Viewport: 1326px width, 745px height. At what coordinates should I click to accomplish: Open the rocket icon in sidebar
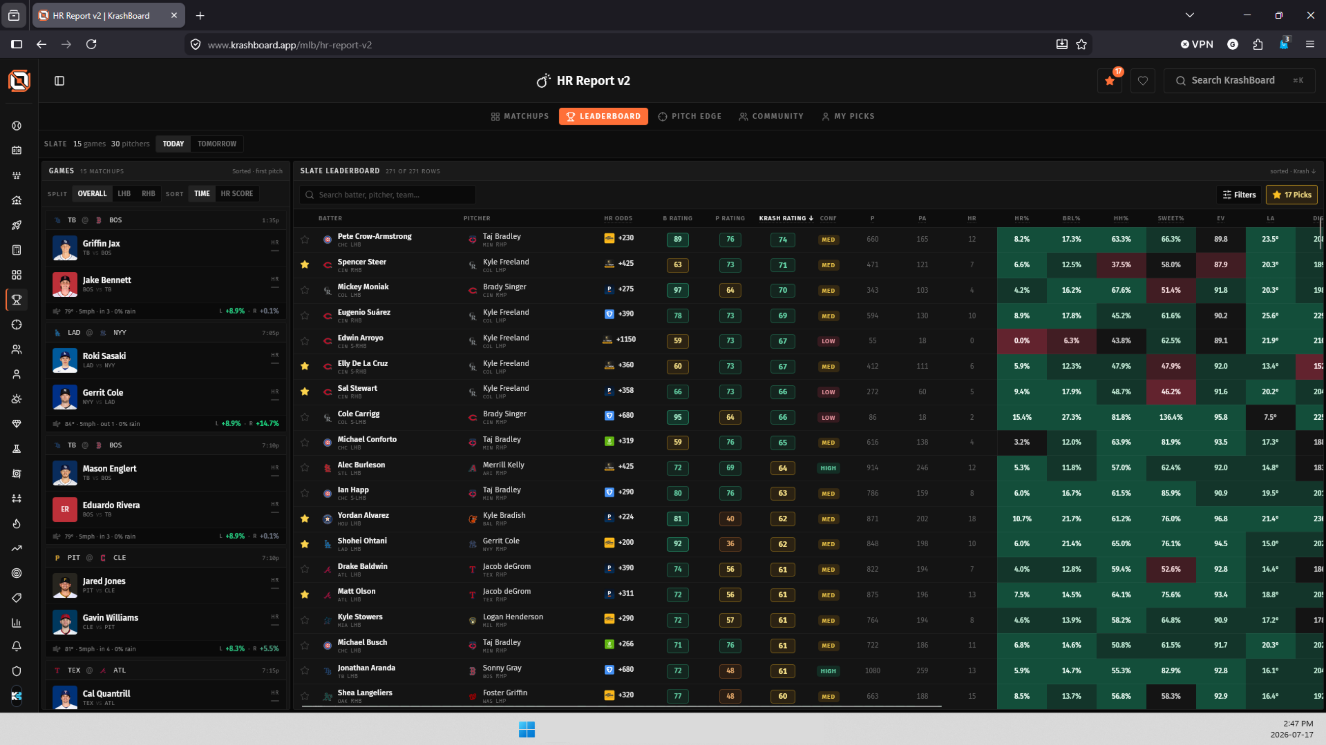[x=17, y=225]
